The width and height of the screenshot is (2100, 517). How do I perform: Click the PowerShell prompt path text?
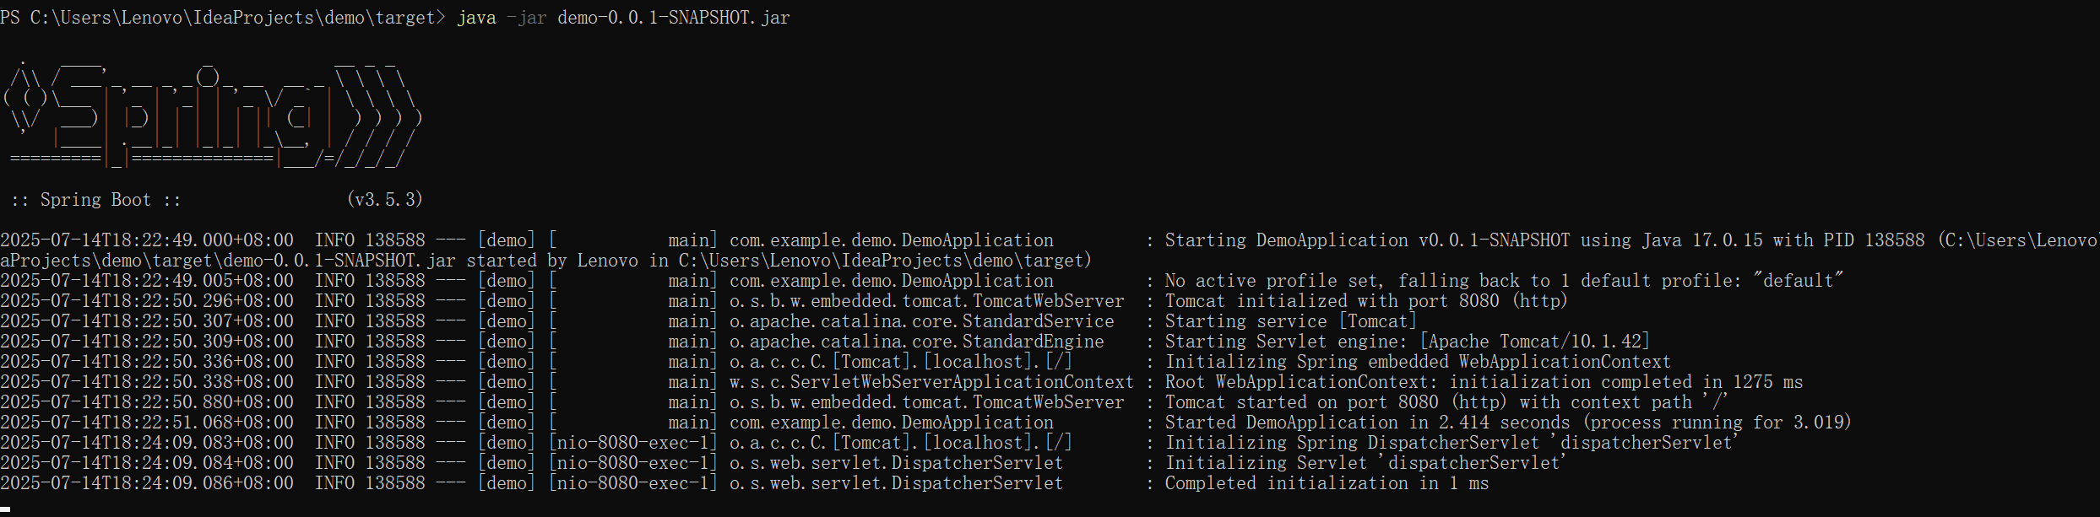pyautogui.click(x=221, y=18)
